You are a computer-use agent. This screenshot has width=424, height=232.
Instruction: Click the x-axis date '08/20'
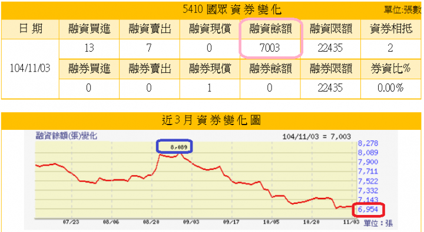coord(151,222)
